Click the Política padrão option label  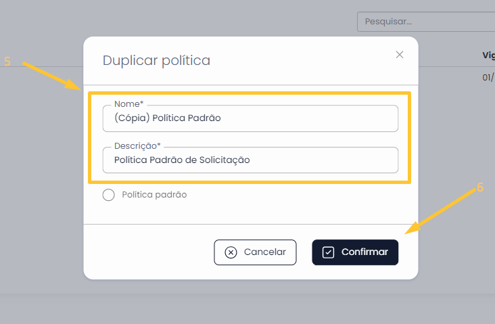(x=154, y=195)
